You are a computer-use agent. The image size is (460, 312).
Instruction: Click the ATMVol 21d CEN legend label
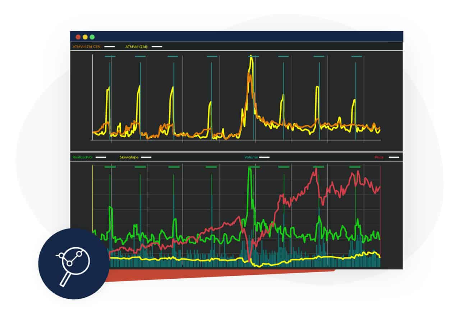click(87, 47)
